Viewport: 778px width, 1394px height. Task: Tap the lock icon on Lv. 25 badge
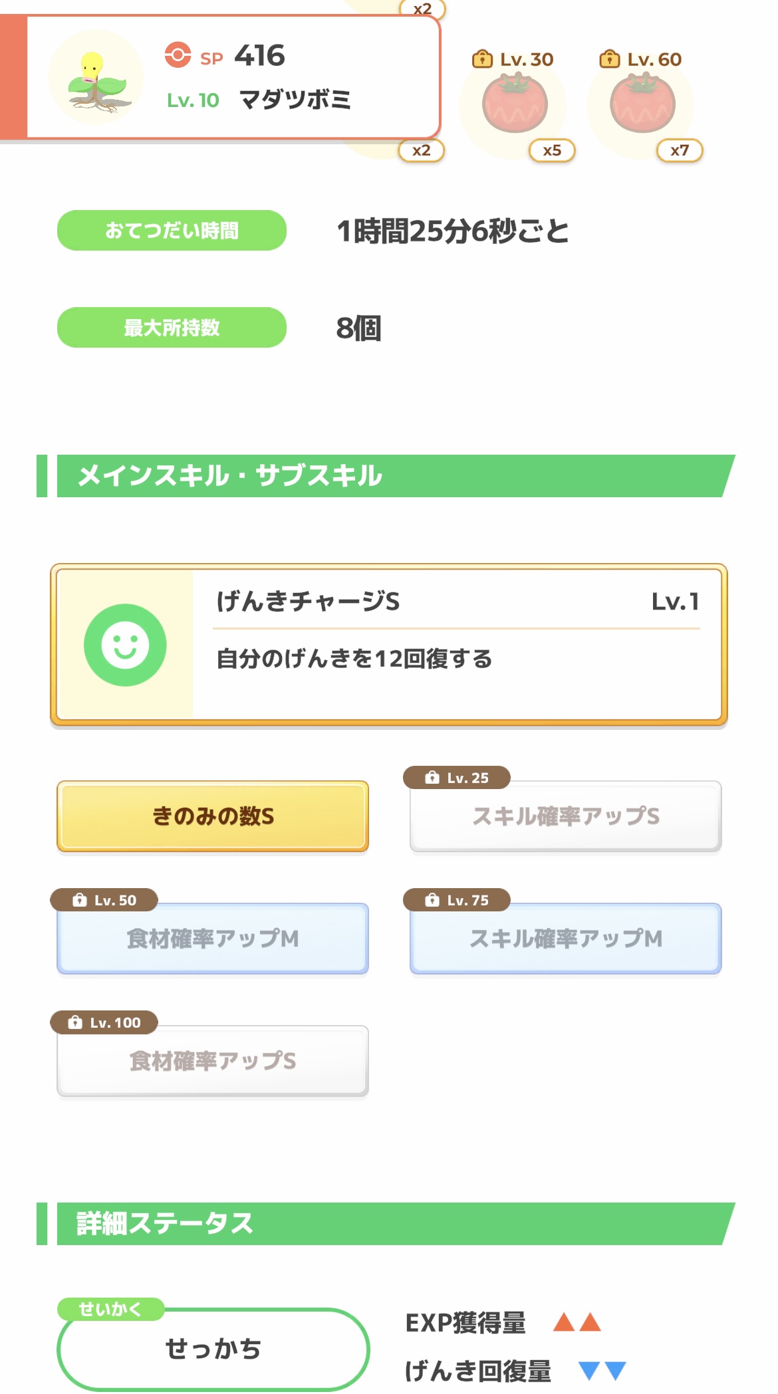pyautogui.click(x=432, y=778)
